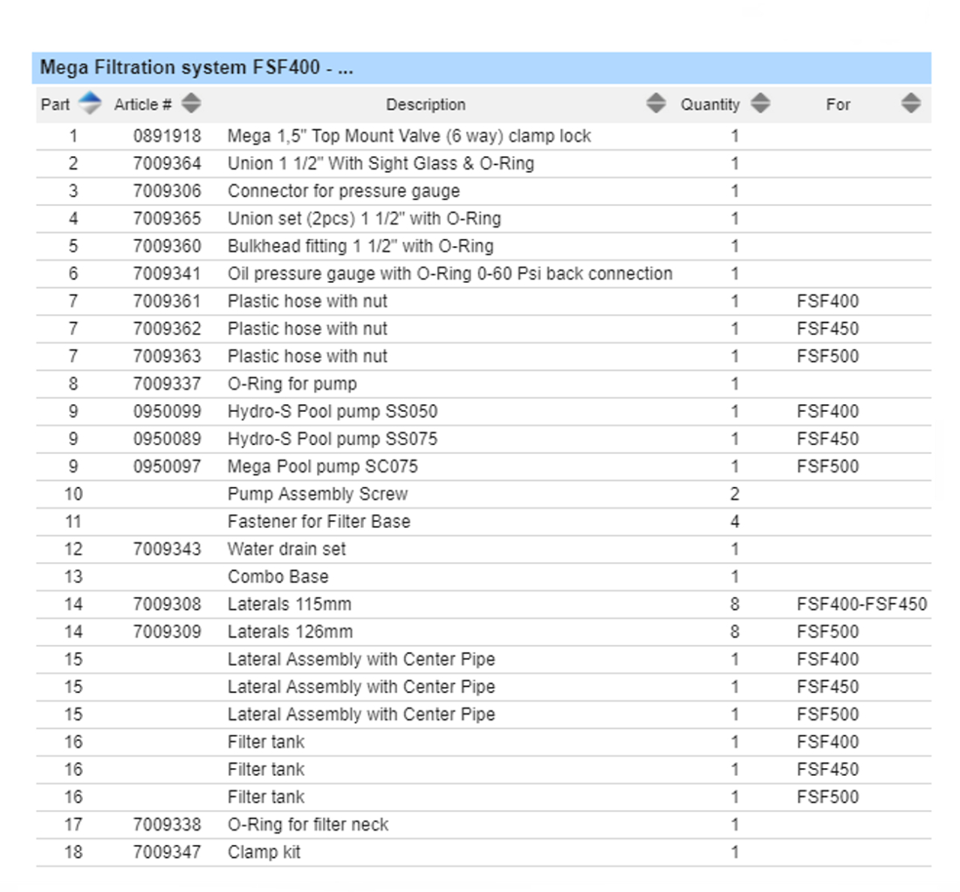Select article number 7009309

[x=168, y=632]
